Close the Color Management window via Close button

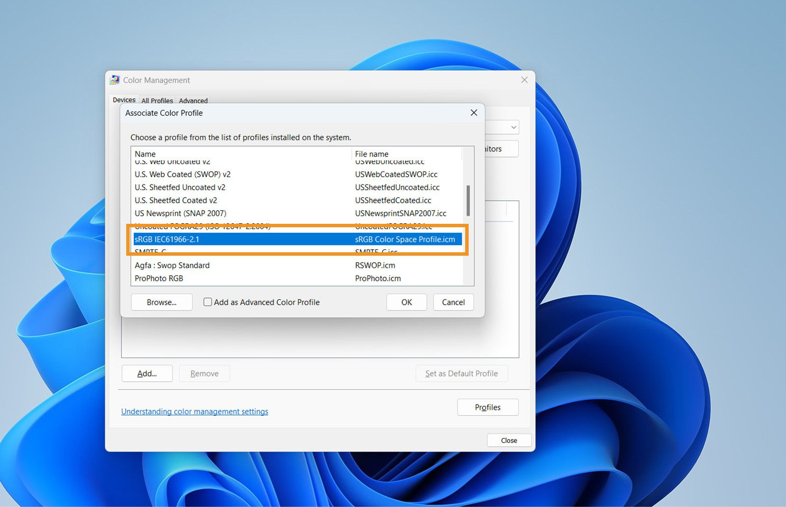point(509,440)
